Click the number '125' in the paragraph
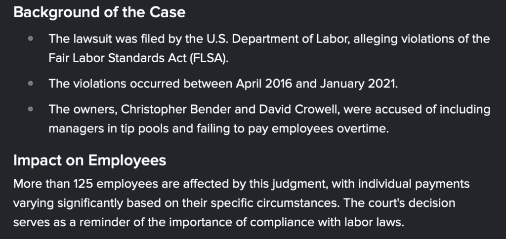 (83, 184)
